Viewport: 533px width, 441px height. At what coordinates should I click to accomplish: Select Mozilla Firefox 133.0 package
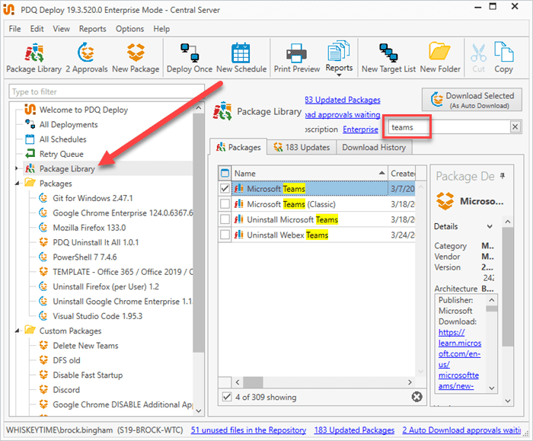[89, 228]
